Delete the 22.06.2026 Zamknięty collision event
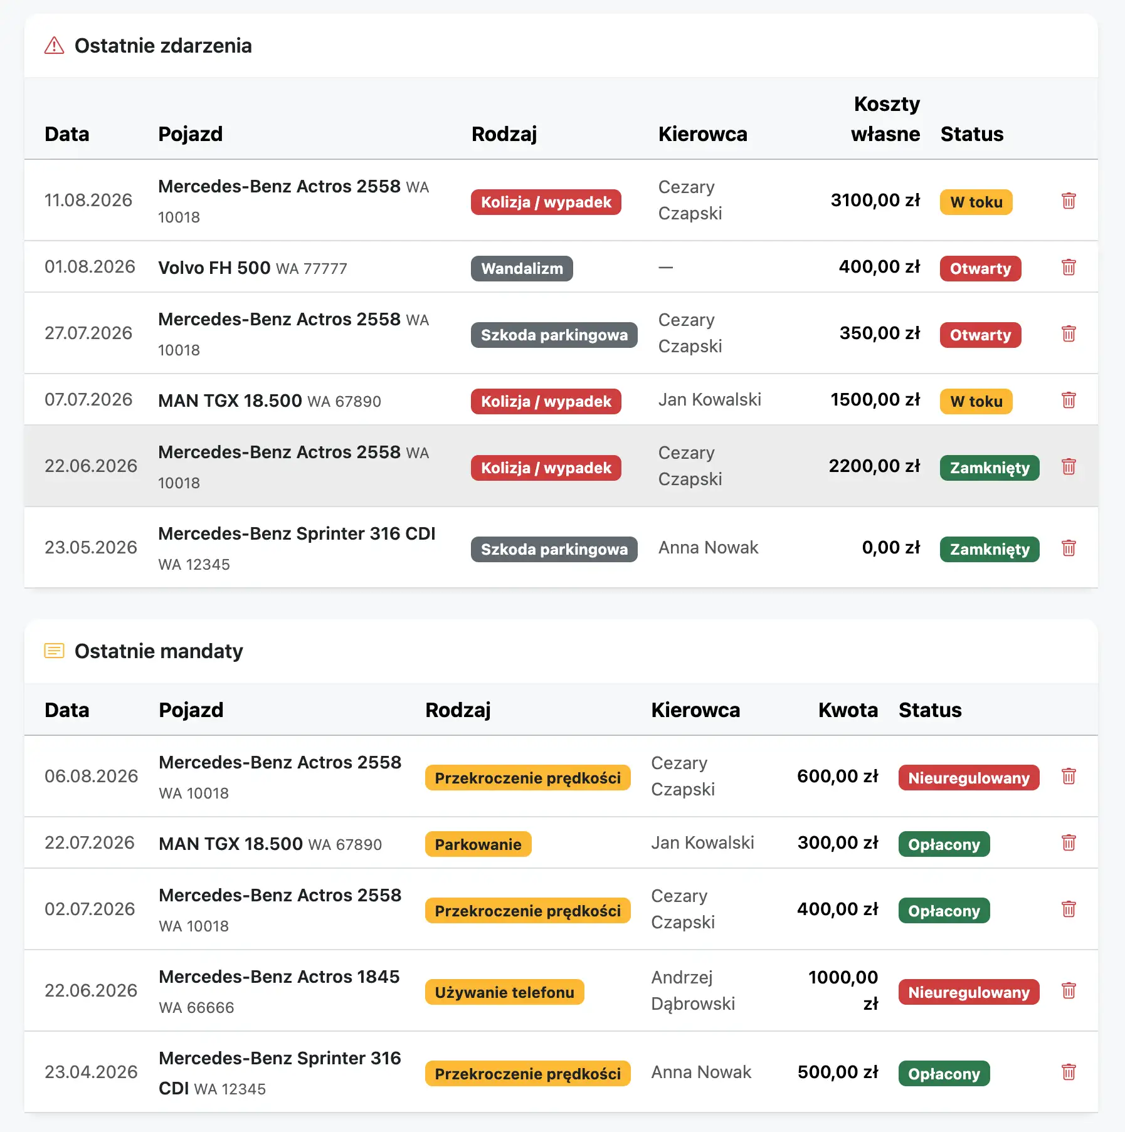 [1069, 466]
